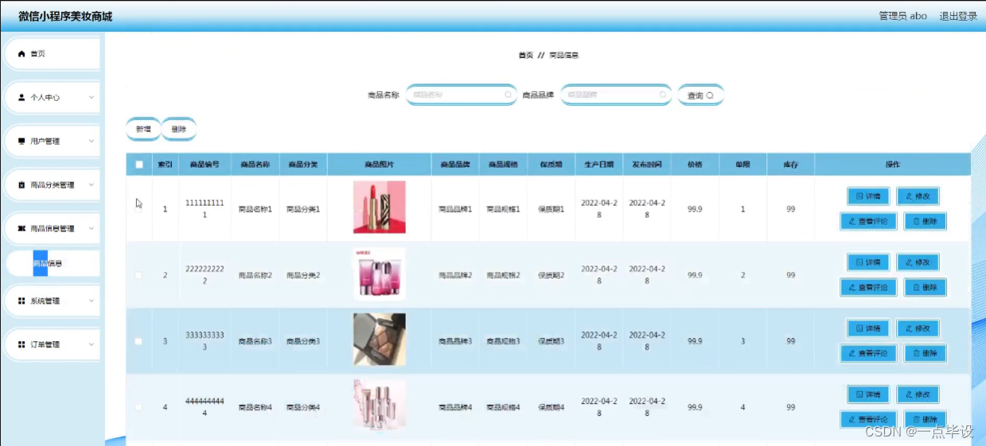Select all rows with header checkbox
The image size is (986, 446).
[x=139, y=165]
